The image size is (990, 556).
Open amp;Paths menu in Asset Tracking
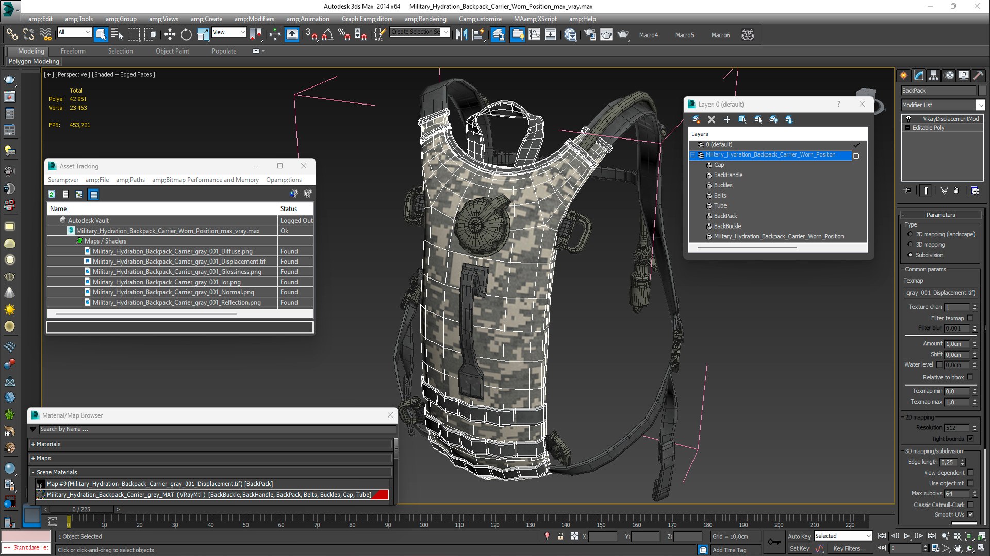pyautogui.click(x=130, y=180)
